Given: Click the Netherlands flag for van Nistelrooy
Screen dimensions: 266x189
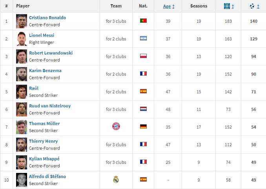Looking at the screenshot, I should click(143, 109).
